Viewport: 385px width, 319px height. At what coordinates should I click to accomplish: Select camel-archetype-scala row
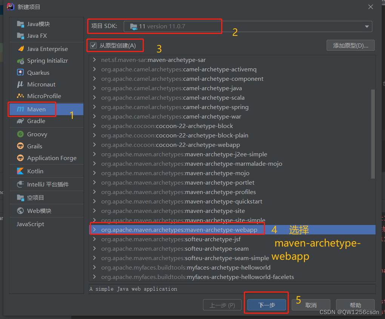coord(232,97)
